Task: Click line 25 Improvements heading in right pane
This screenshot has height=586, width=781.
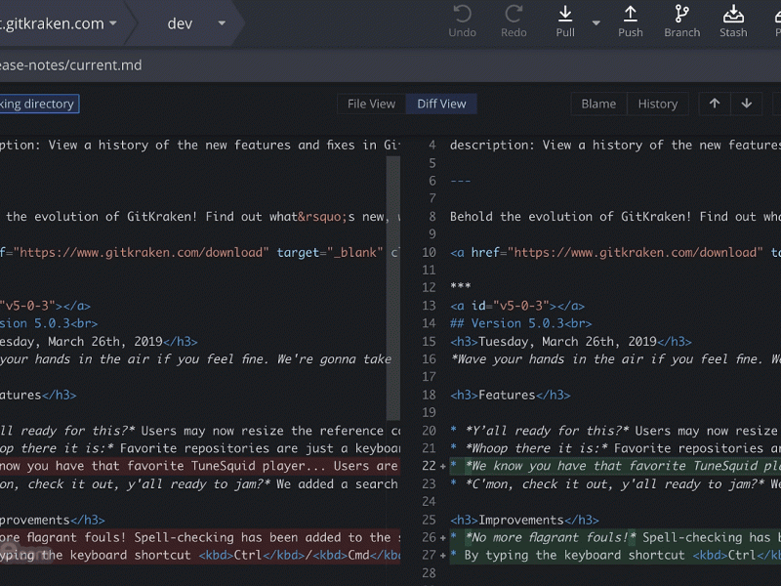Action: (x=524, y=521)
